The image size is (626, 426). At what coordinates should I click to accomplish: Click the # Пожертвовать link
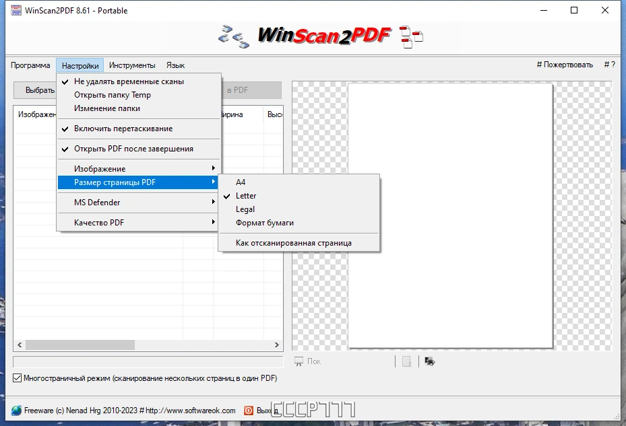(x=565, y=65)
